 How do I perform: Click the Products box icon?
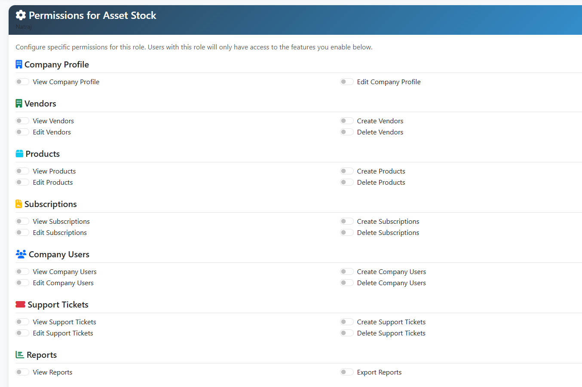[x=19, y=154]
